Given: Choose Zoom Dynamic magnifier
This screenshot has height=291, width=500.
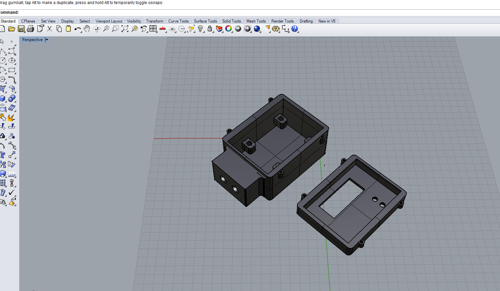Looking at the screenshot, I should coord(106,29).
